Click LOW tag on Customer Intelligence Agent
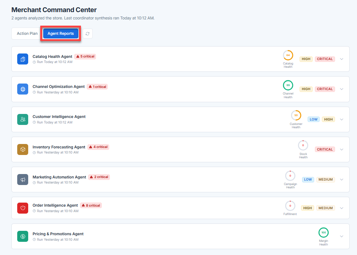 click(x=313, y=119)
